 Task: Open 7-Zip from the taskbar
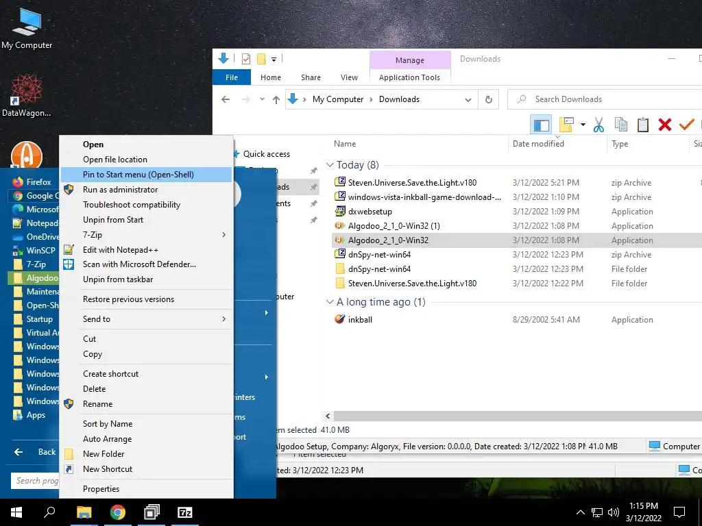click(x=185, y=512)
